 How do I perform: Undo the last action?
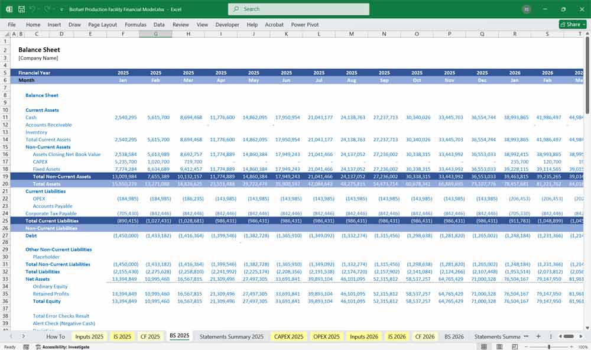point(32,9)
